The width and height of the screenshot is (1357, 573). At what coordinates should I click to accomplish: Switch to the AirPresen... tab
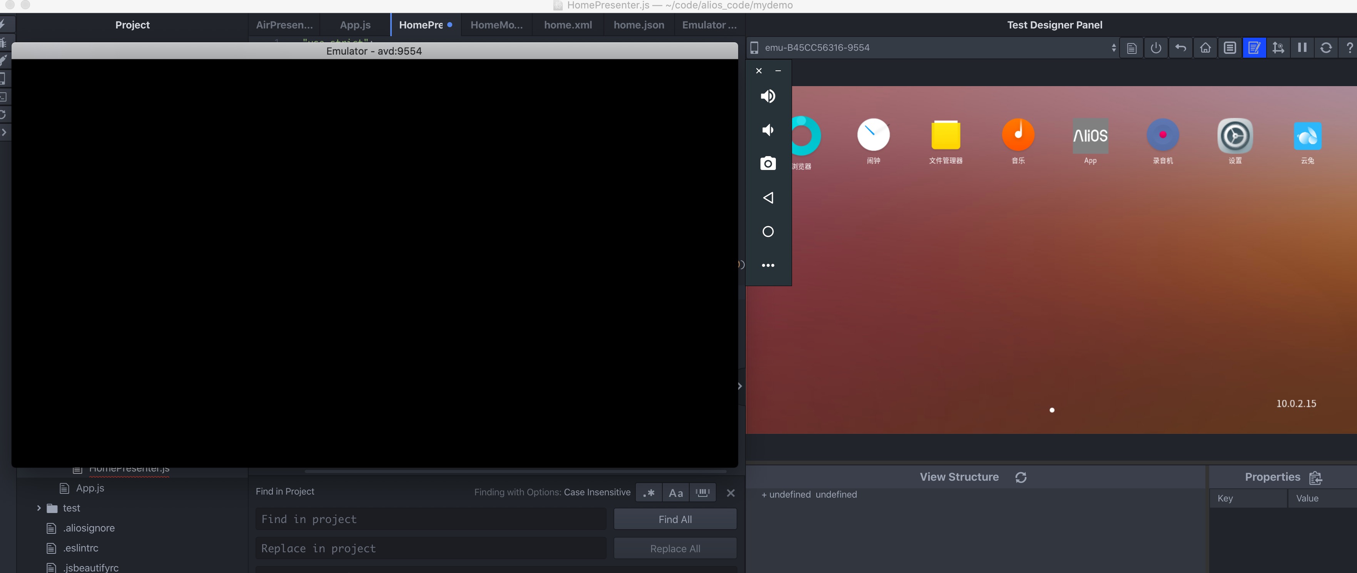pyautogui.click(x=284, y=25)
